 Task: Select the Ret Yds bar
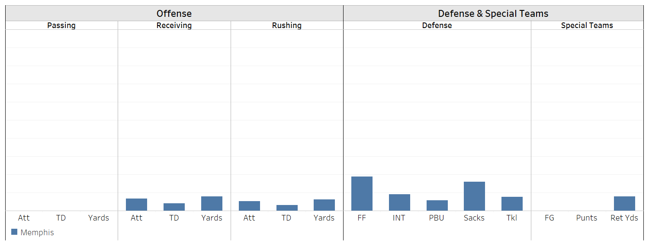(624, 203)
